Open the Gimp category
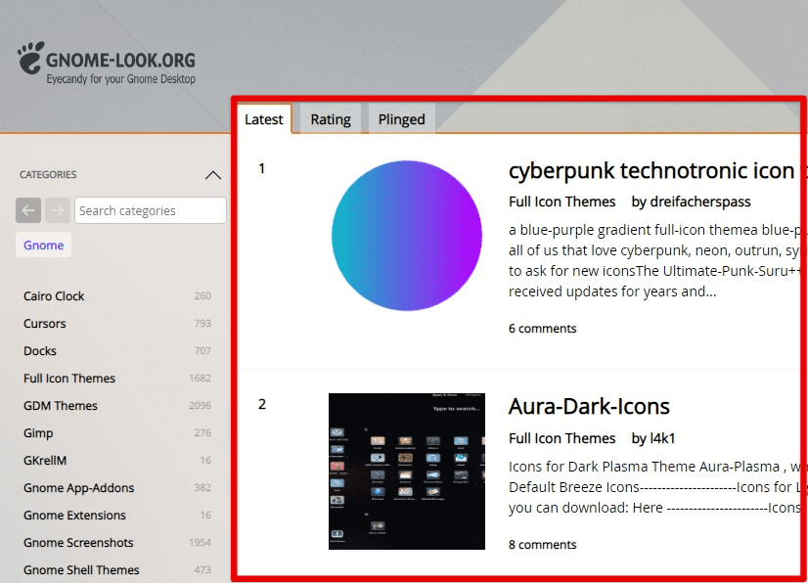 [x=38, y=433]
